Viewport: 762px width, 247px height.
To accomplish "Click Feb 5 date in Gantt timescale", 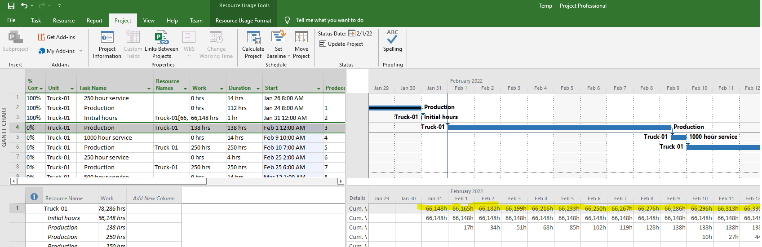I will [567, 88].
